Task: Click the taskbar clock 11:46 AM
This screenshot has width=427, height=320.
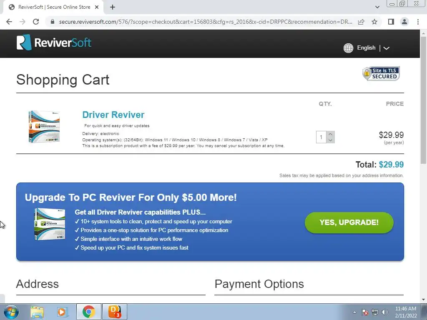Action: [406, 309]
